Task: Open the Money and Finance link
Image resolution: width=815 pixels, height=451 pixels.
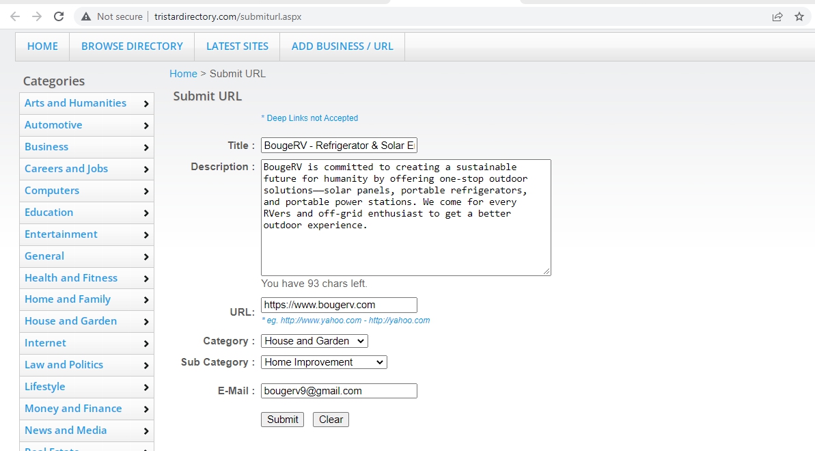Action: [73, 409]
